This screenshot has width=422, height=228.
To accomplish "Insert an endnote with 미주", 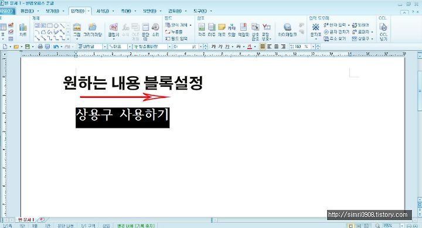I will click(212, 30).
